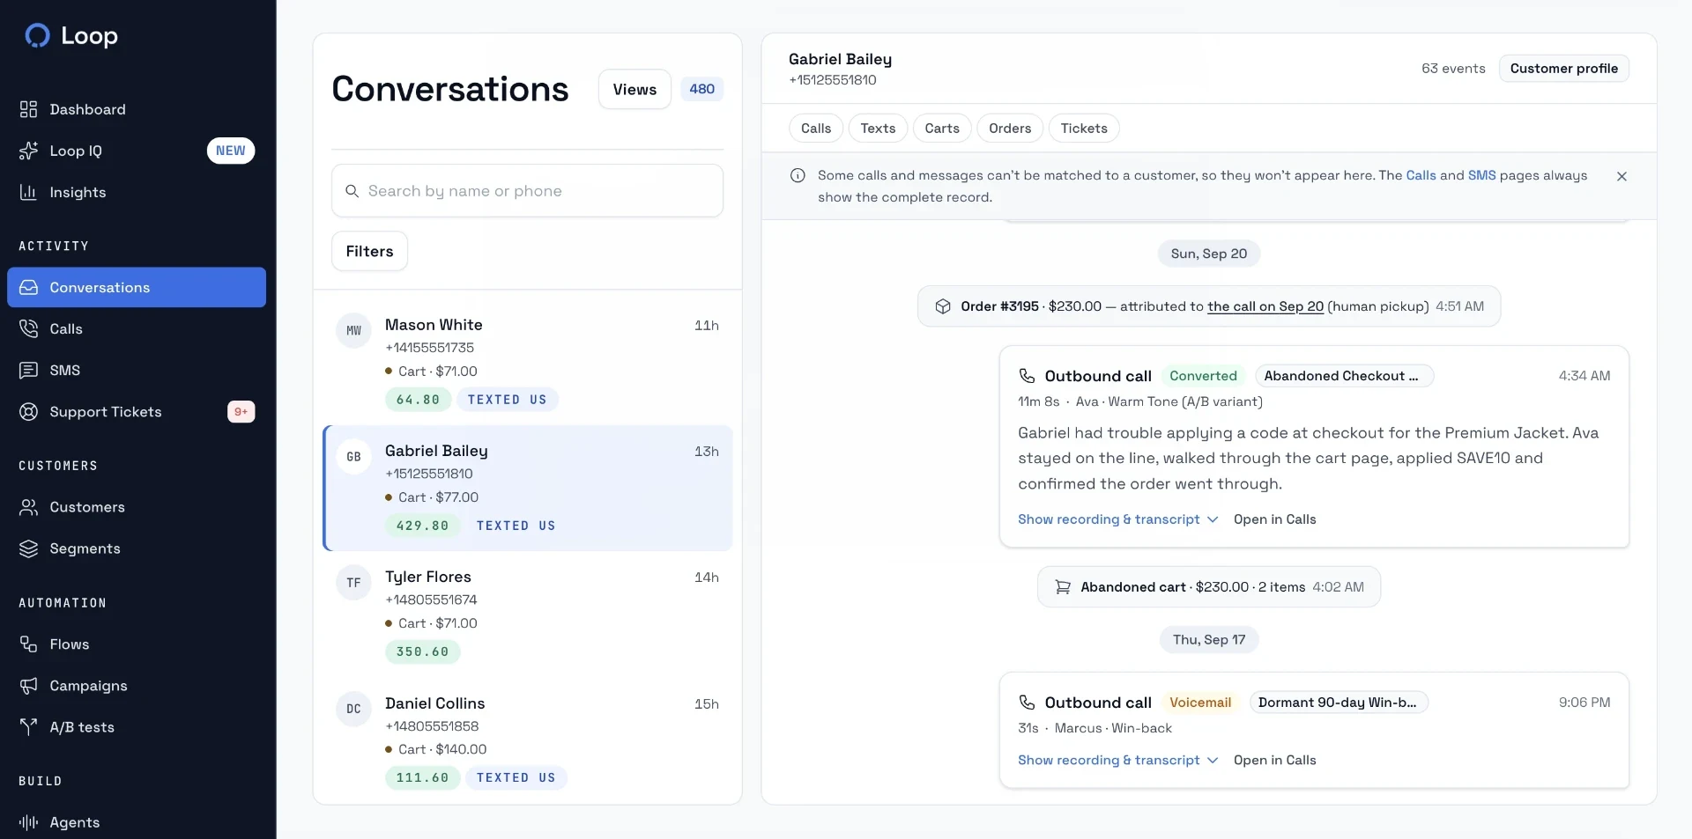This screenshot has height=839, width=1692.
Task: Select Tyler Flores conversation
Action: pos(527,614)
